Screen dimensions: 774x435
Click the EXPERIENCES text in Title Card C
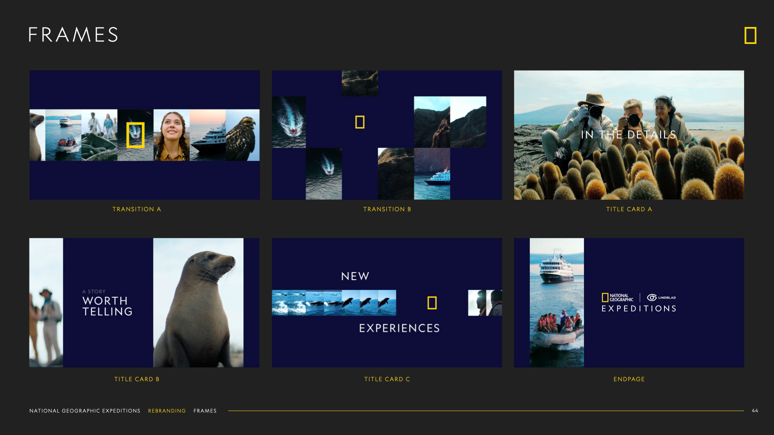[399, 328]
